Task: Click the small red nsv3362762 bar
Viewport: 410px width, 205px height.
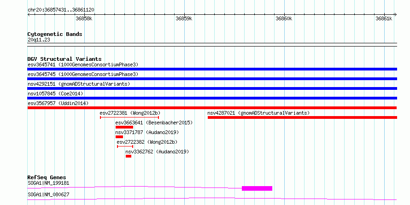Action: point(129,156)
